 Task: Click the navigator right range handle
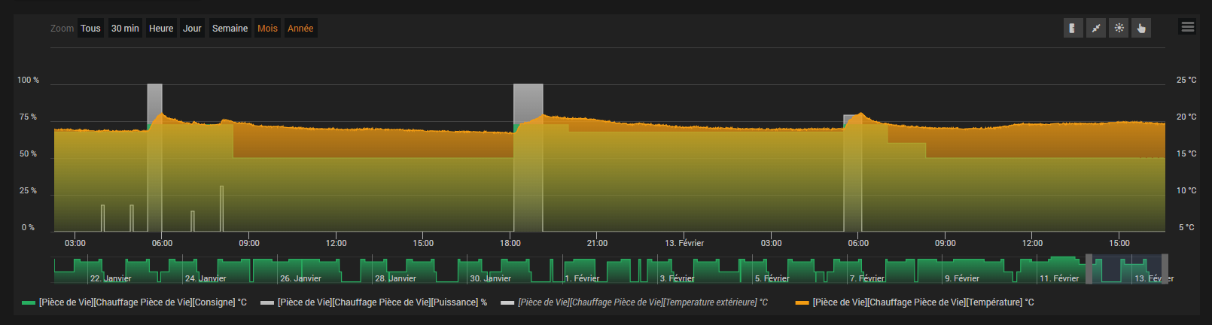click(x=1165, y=269)
